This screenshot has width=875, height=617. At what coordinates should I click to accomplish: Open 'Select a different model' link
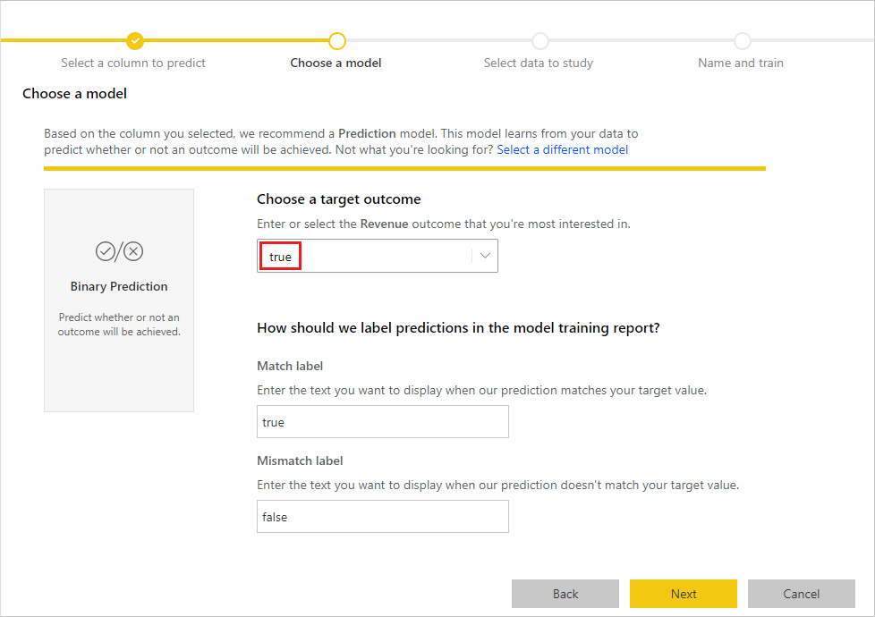pyautogui.click(x=563, y=149)
